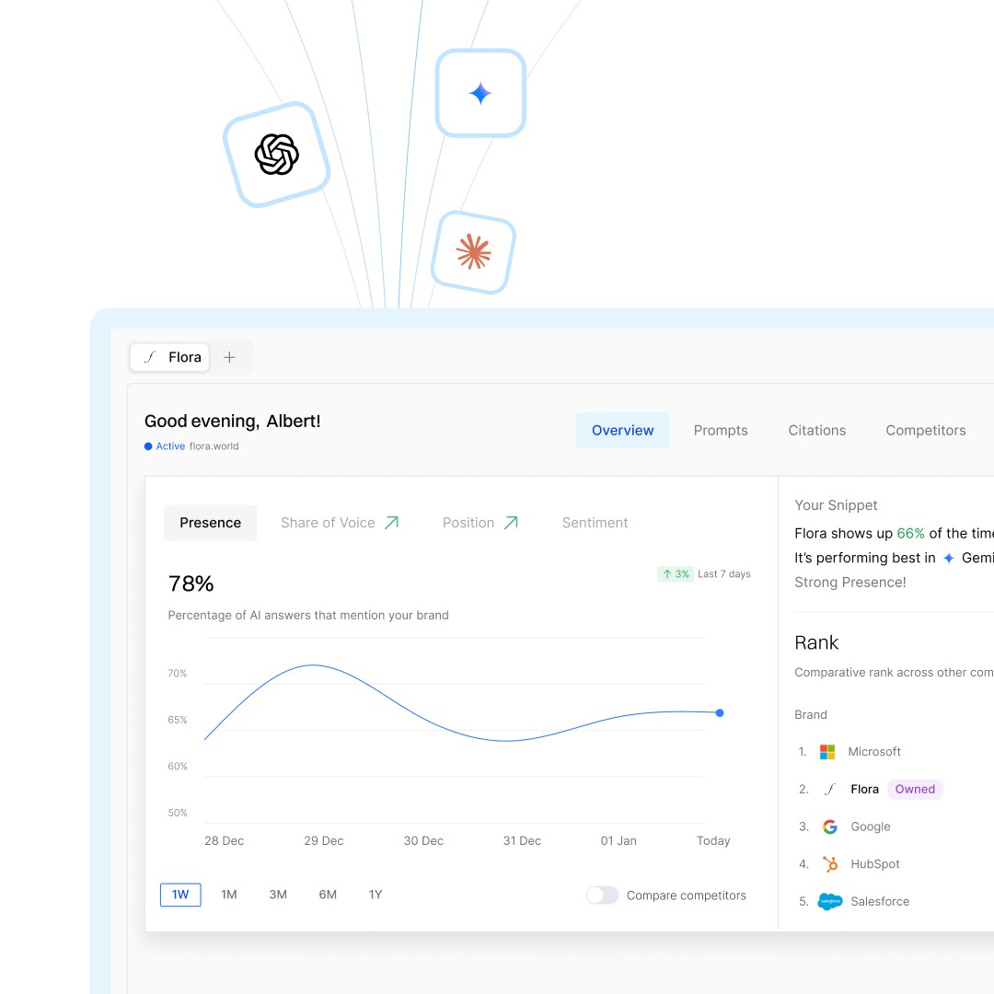This screenshot has height=994, width=994.
Task: Click the 28 Dec axis label
Action: [x=224, y=840]
